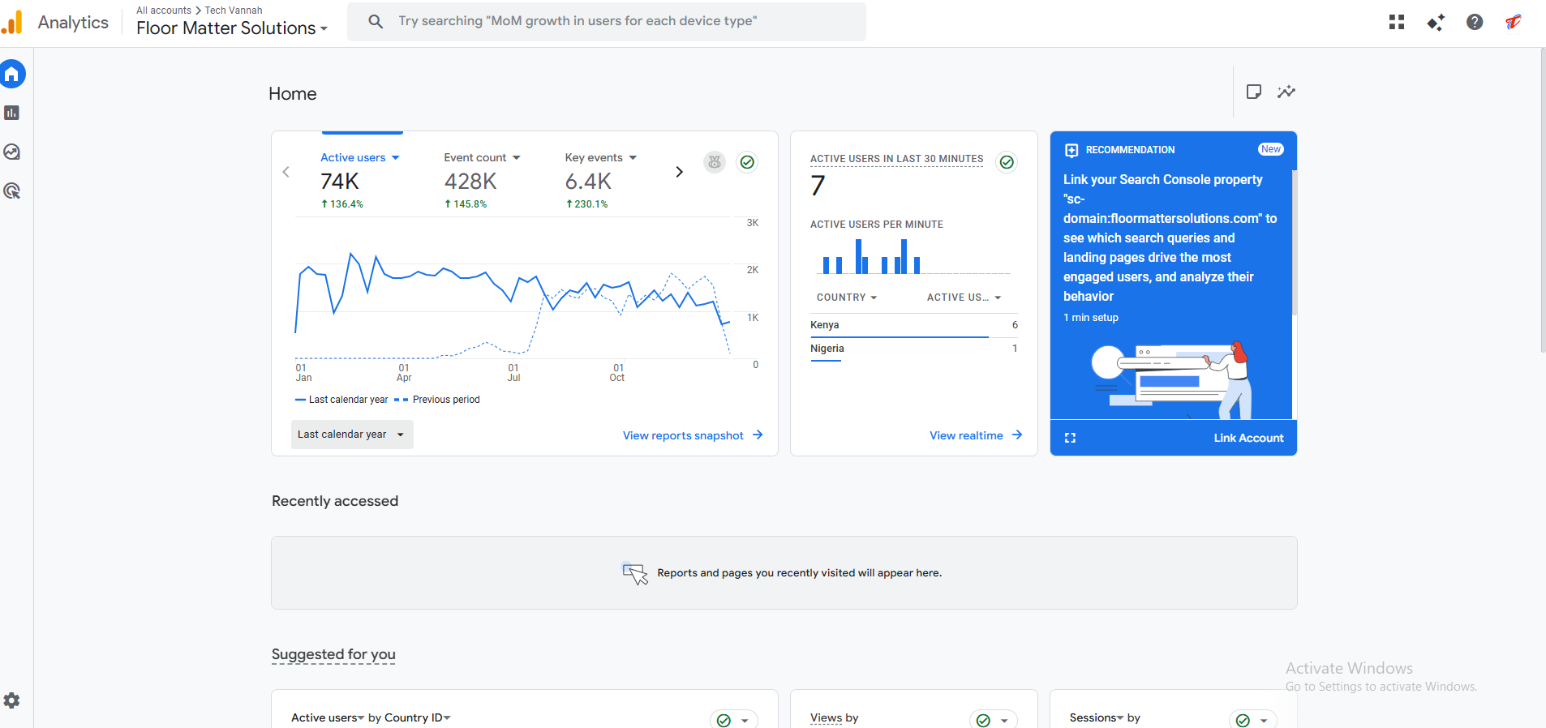Open the Explore icon in the sidebar
1546x728 pixels.
pyautogui.click(x=11, y=152)
